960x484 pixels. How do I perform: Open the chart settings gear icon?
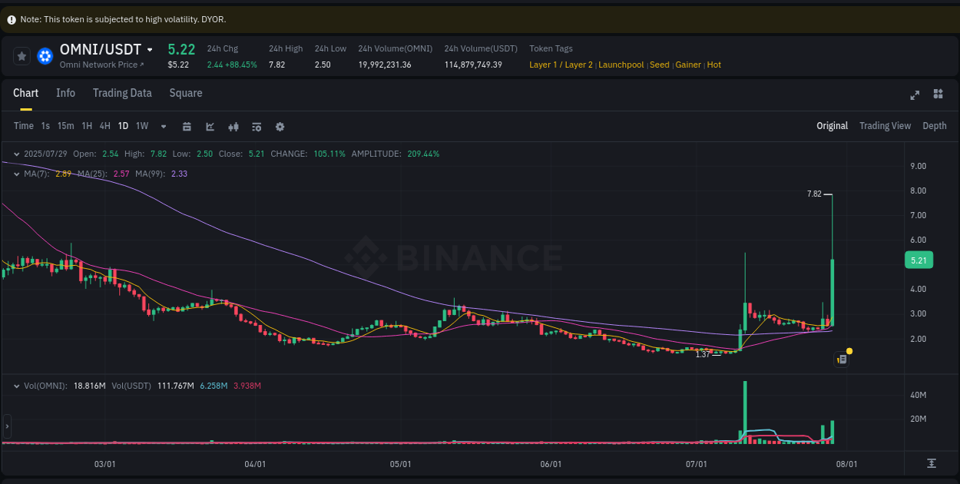[280, 125]
